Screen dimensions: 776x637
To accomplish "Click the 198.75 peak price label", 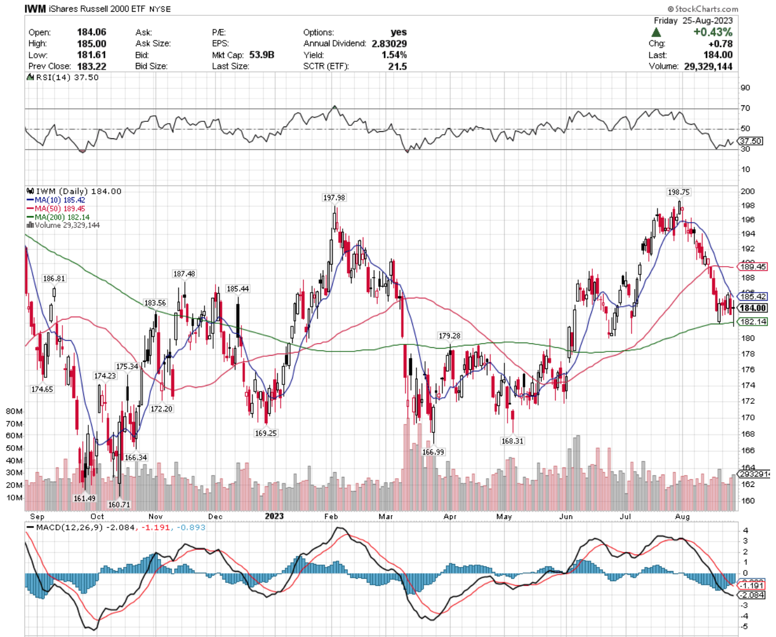I will pos(679,192).
